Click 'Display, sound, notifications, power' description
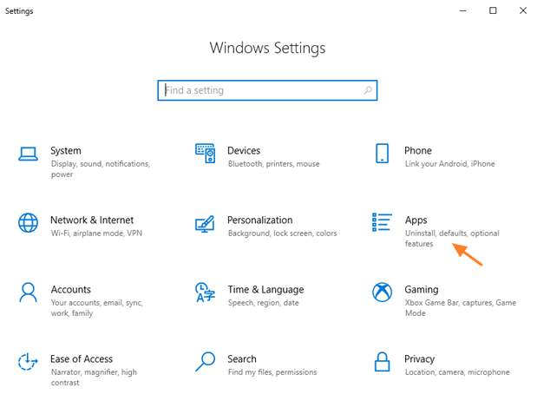Screen dimensions: 537x401 tap(101, 169)
